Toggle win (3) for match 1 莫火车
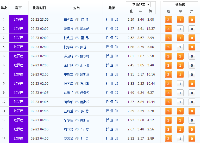Screen dimensions: 200x144 168,20
